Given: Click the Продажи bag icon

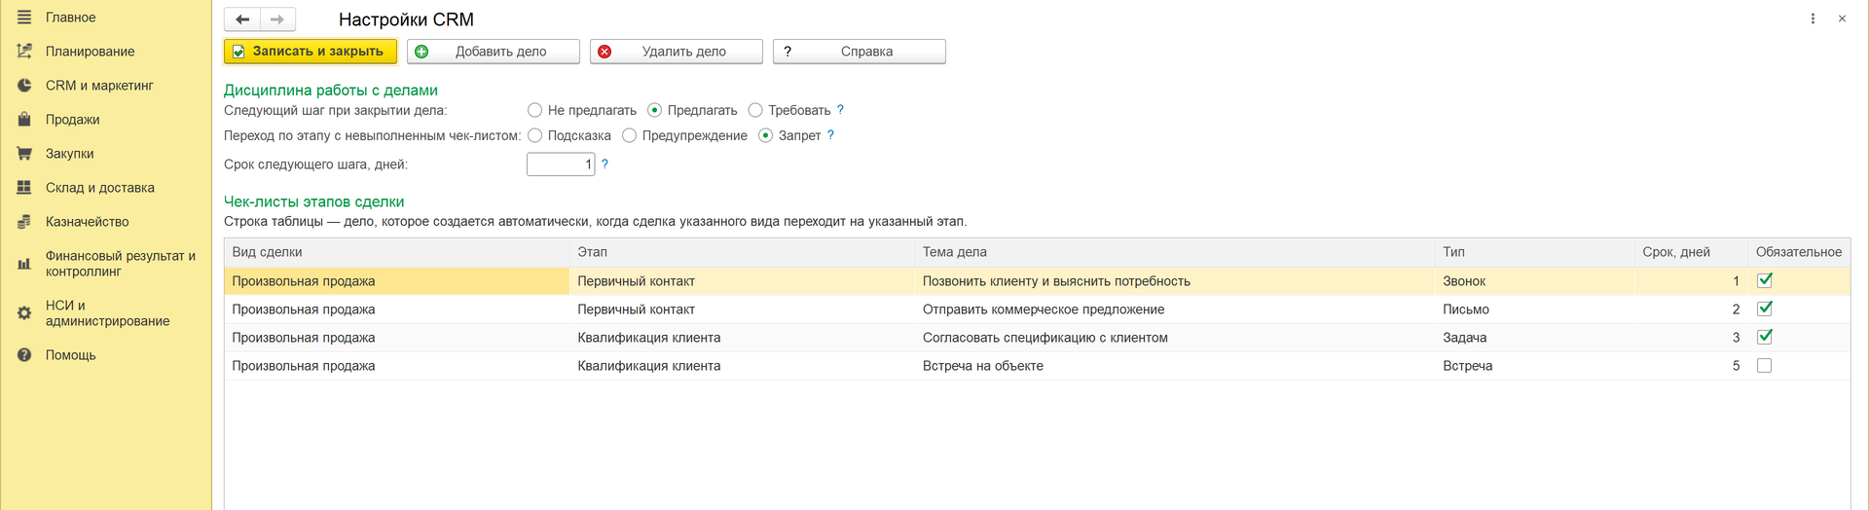Looking at the screenshot, I should (24, 120).
